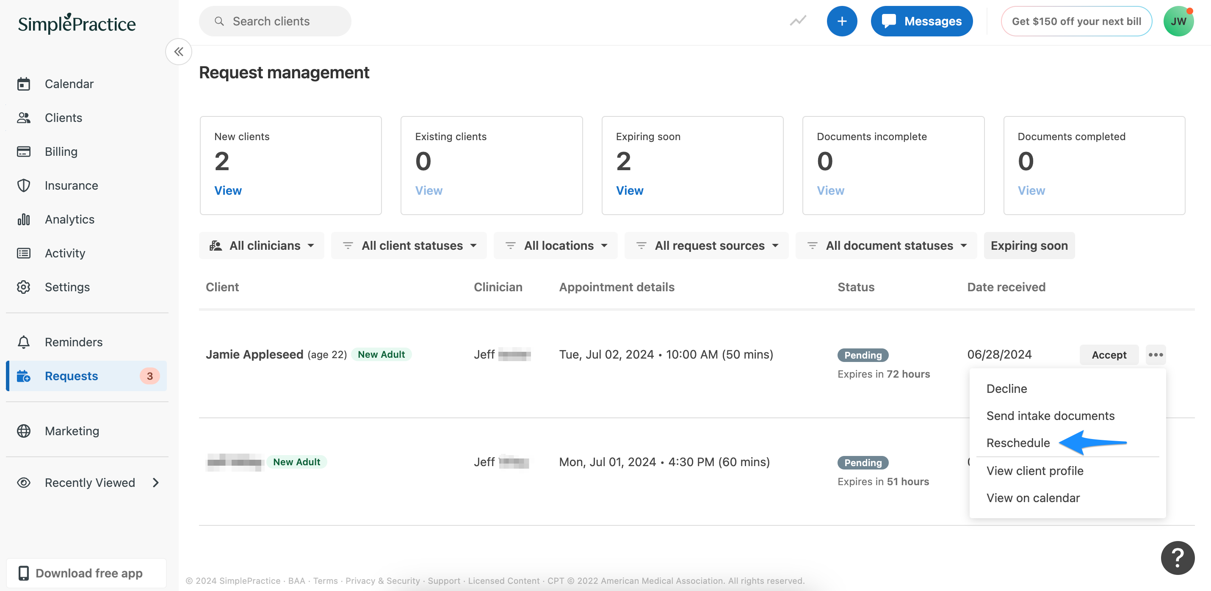Click the Date received column header
Screen dimensions: 1211x591
click(x=1006, y=287)
